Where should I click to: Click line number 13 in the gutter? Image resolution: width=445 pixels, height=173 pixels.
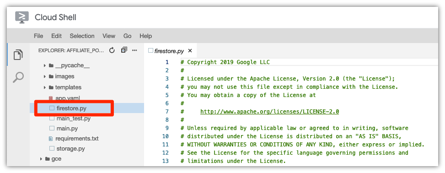[166, 161]
